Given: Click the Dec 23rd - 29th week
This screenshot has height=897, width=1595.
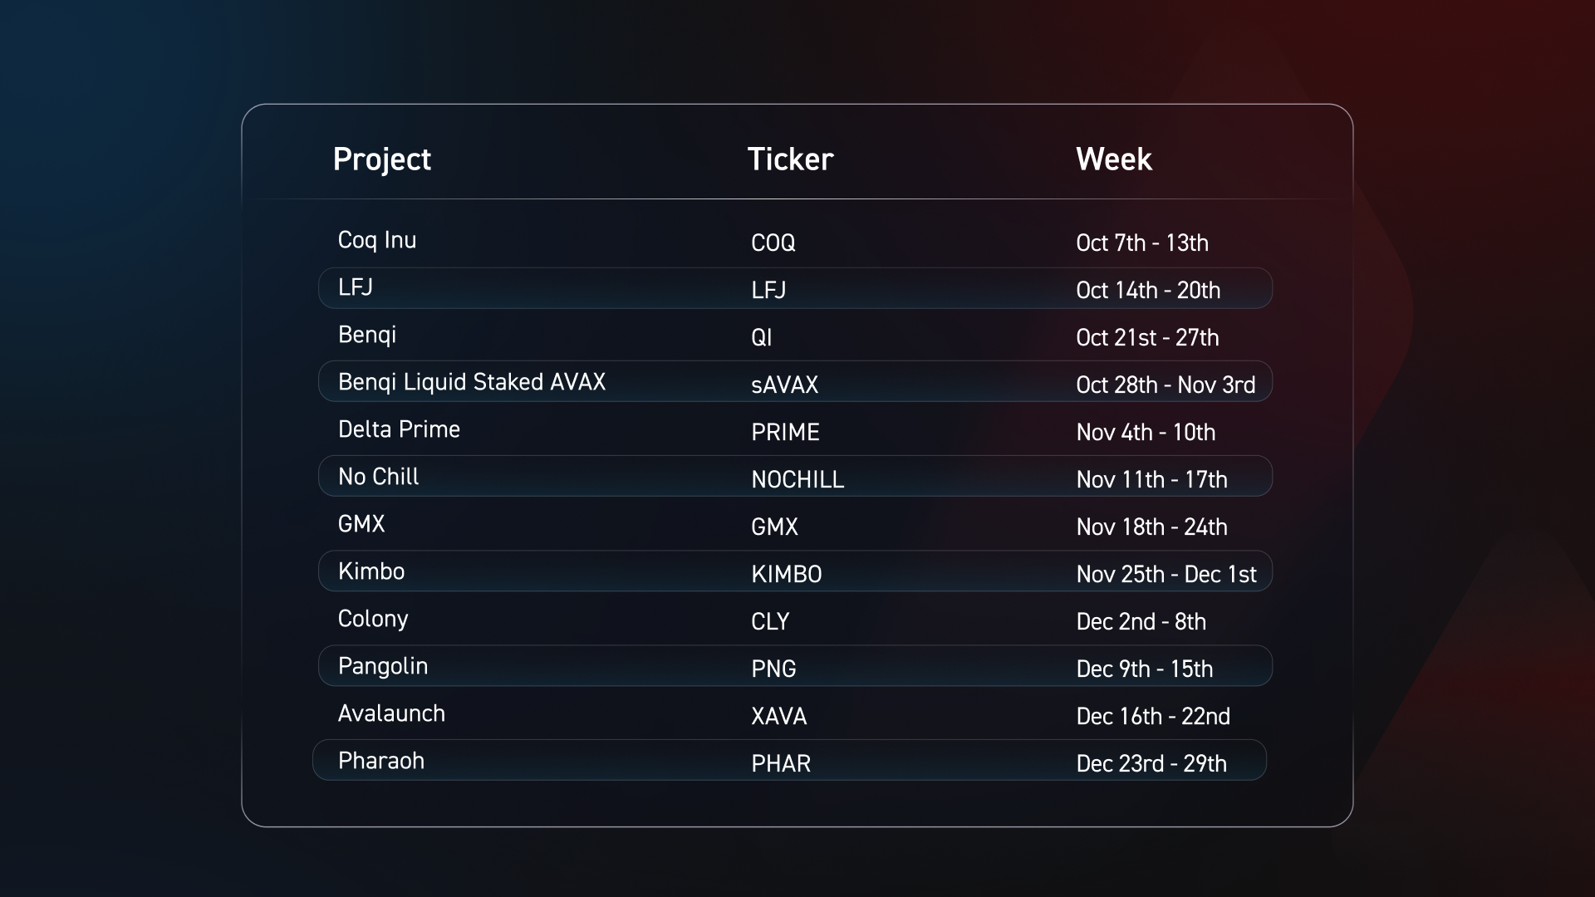Looking at the screenshot, I should [x=1151, y=763].
